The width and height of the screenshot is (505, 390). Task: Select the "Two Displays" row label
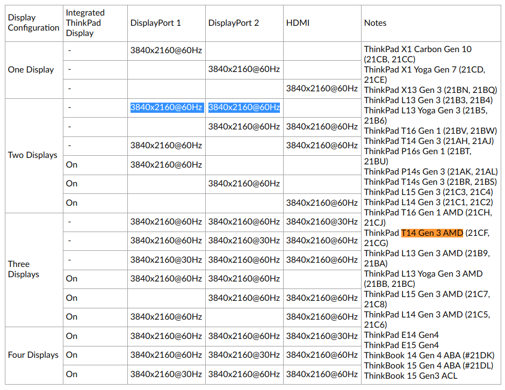33,155
